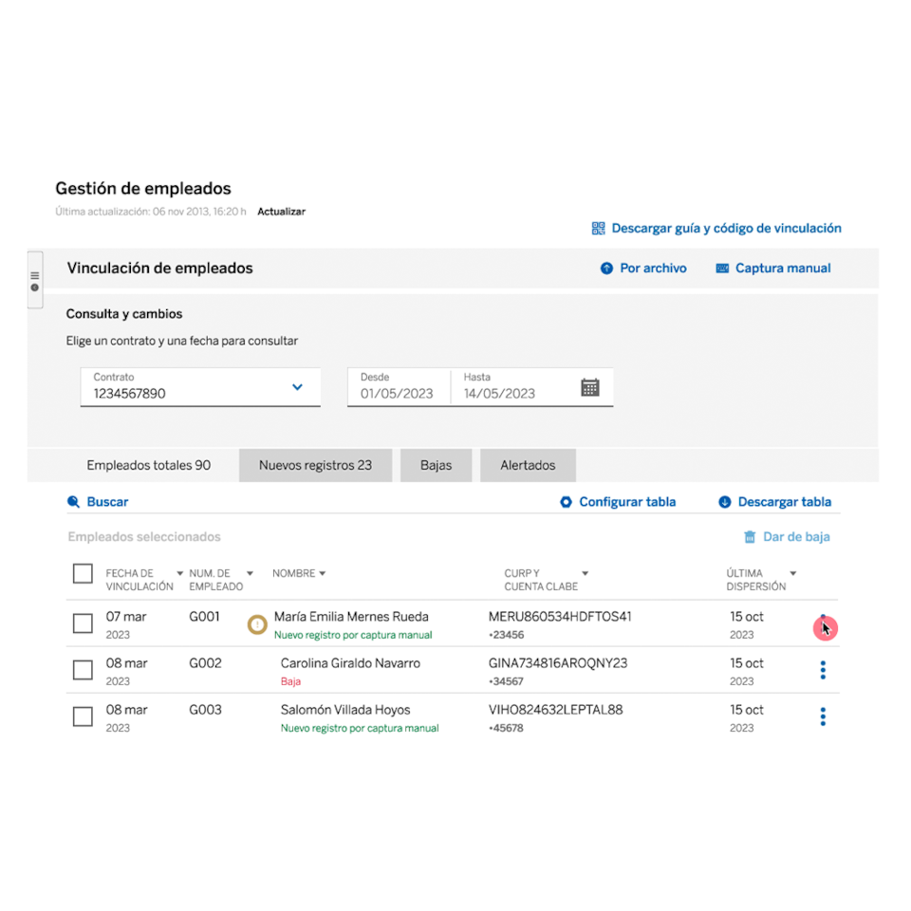Image resolution: width=911 pixels, height=911 pixels.
Task: Click the upload arrow icon Por archivo
Action: (606, 269)
